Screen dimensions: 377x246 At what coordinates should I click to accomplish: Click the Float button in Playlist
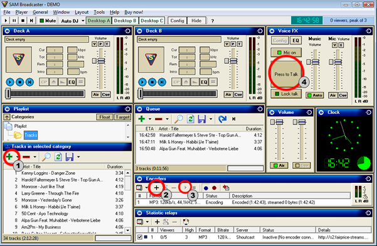tap(105, 117)
